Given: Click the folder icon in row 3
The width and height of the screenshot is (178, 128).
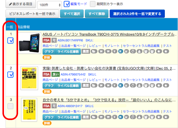Looking at the screenshot, I should click(94, 117).
